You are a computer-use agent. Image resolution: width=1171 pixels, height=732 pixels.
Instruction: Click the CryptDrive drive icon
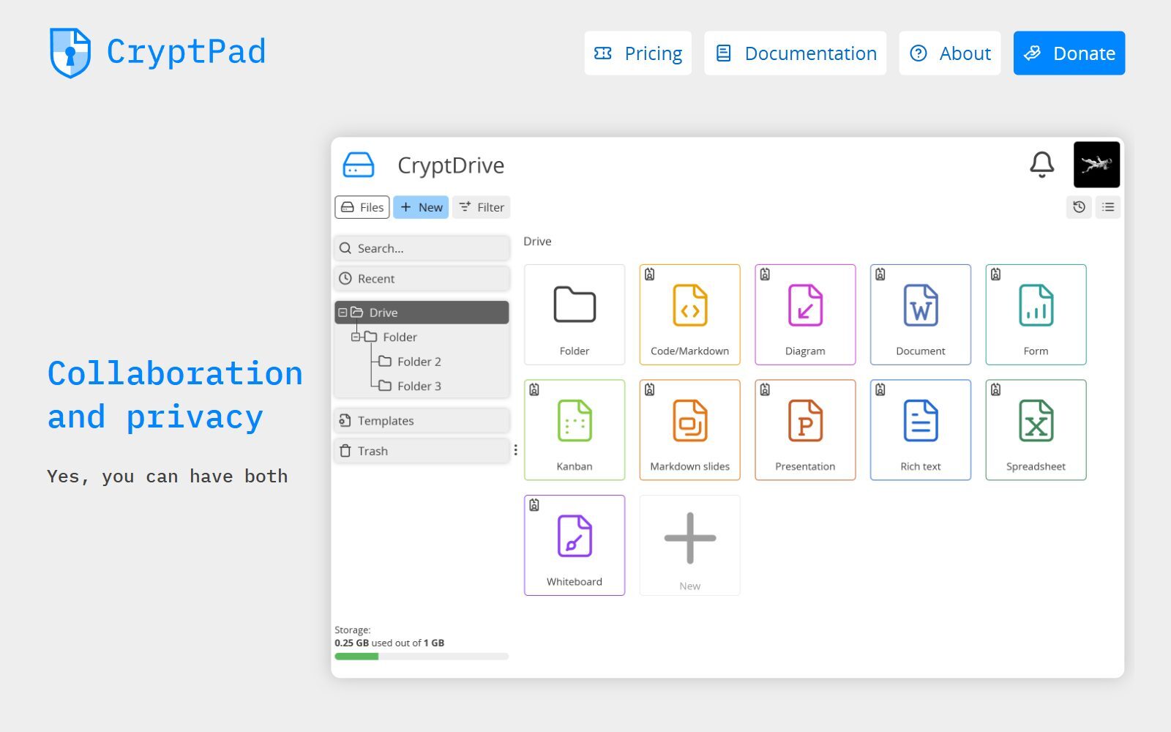click(359, 165)
